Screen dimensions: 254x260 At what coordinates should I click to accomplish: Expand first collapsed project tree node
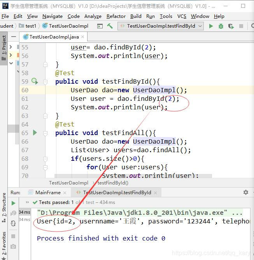(x=11, y=47)
